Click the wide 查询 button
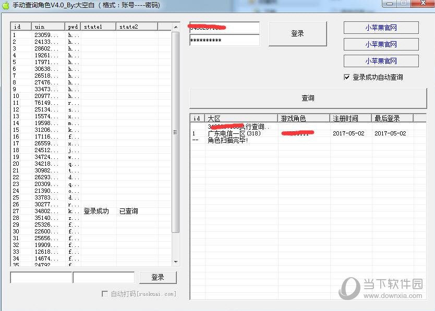 pyautogui.click(x=308, y=98)
